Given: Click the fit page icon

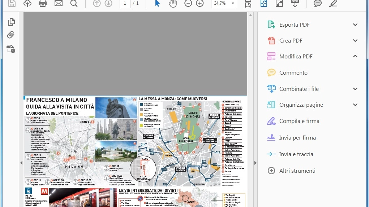Looking at the screenshot, I should point(264,3).
